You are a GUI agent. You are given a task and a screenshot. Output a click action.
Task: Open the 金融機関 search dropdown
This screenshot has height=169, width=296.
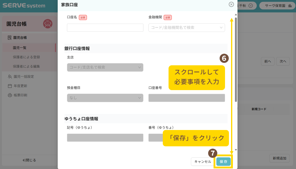(186, 28)
